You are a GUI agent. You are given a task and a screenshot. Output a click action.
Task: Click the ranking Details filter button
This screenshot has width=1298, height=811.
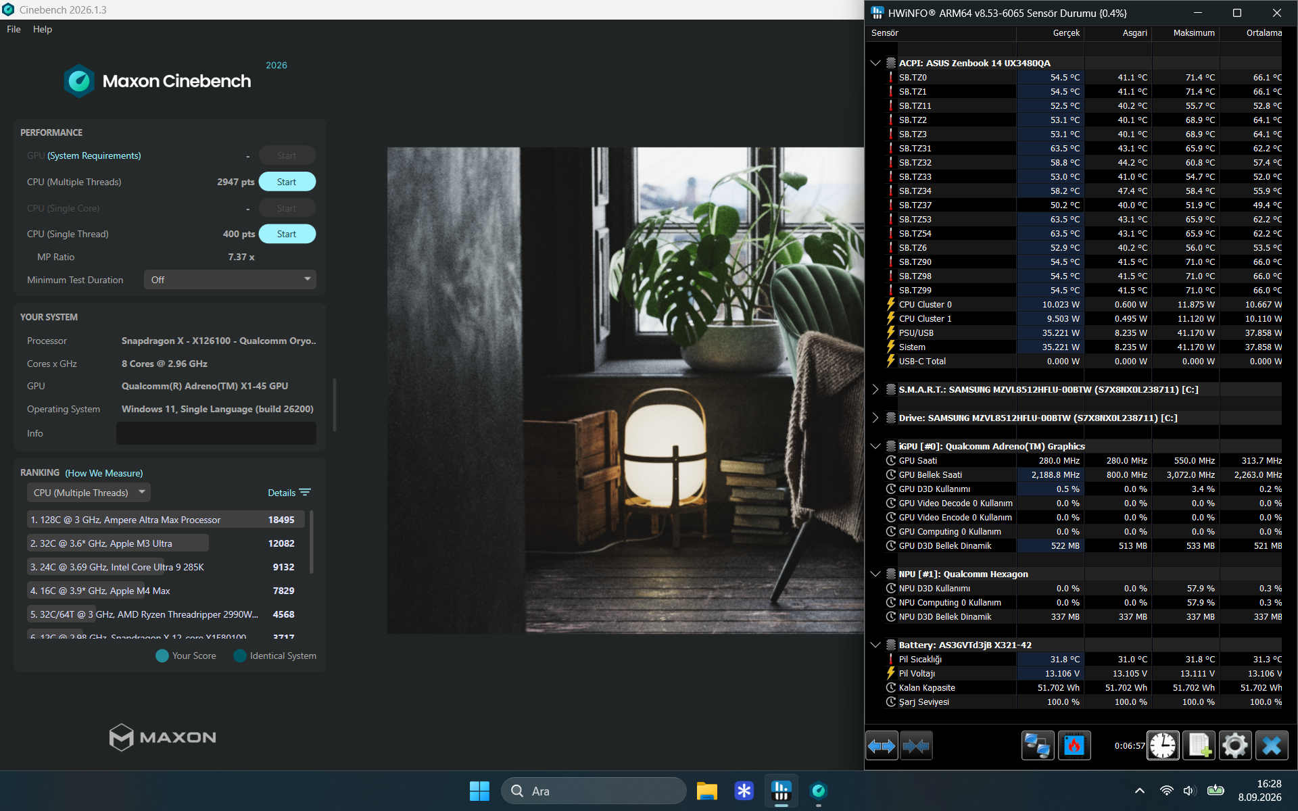pos(289,493)
